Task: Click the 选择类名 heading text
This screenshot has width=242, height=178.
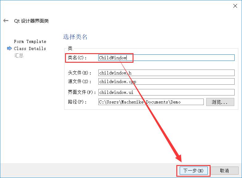Action: (76, 37)
